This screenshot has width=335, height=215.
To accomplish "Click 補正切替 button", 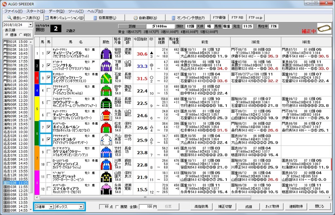I will point(225,207).
